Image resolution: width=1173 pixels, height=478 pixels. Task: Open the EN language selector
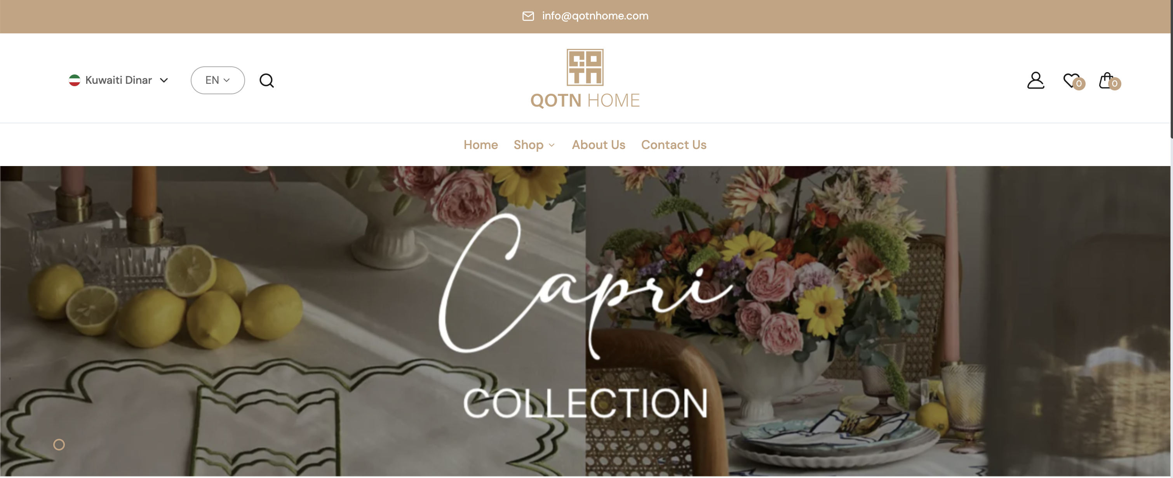click(218, 80)
